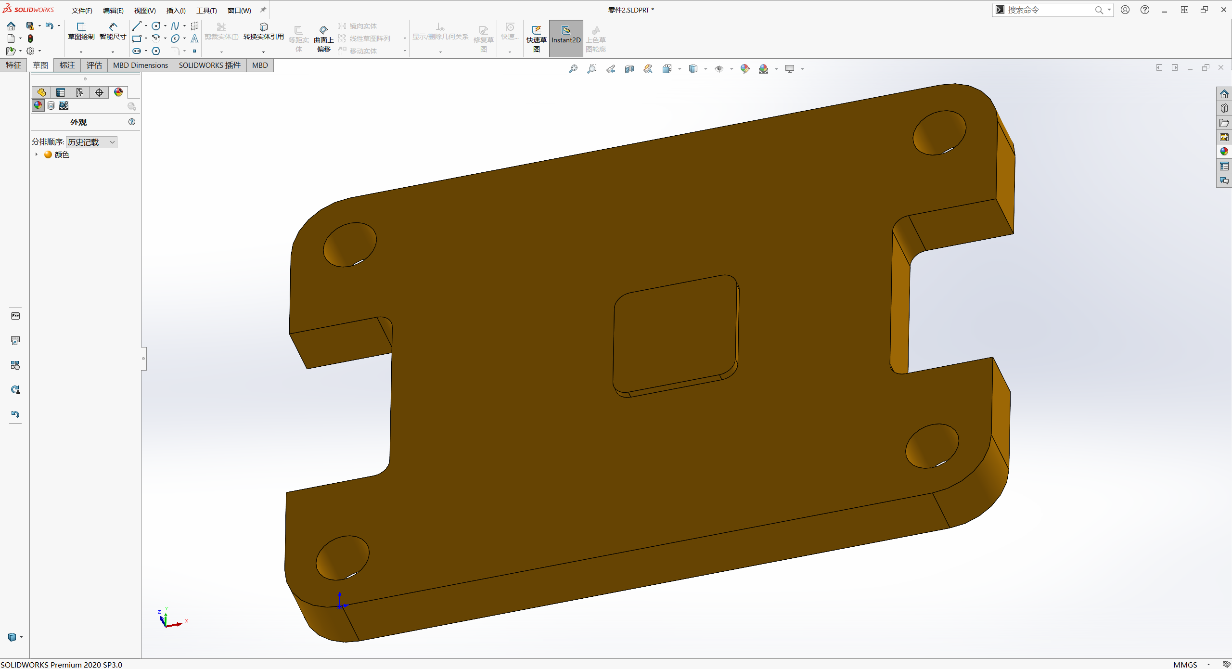Open the View Settings monitor dropdown arrow
The width and height of the screenshot is (1232, 669).
point(802,69)
